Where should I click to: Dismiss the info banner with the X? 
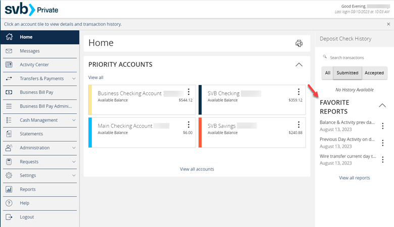coord(388,24)
